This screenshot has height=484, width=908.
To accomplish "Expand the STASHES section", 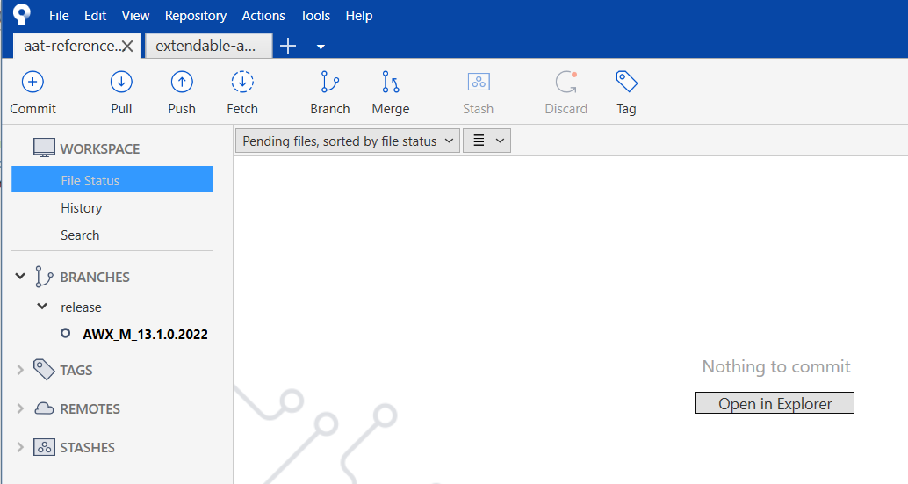I will pos(20,447).
